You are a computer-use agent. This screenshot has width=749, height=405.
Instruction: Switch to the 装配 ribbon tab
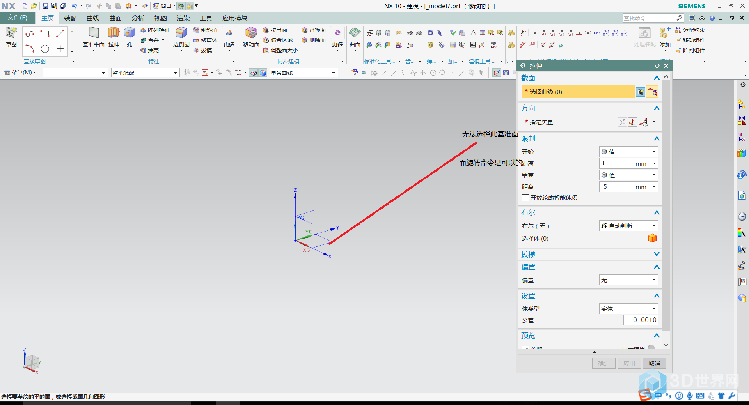click(x=70, y=18)
